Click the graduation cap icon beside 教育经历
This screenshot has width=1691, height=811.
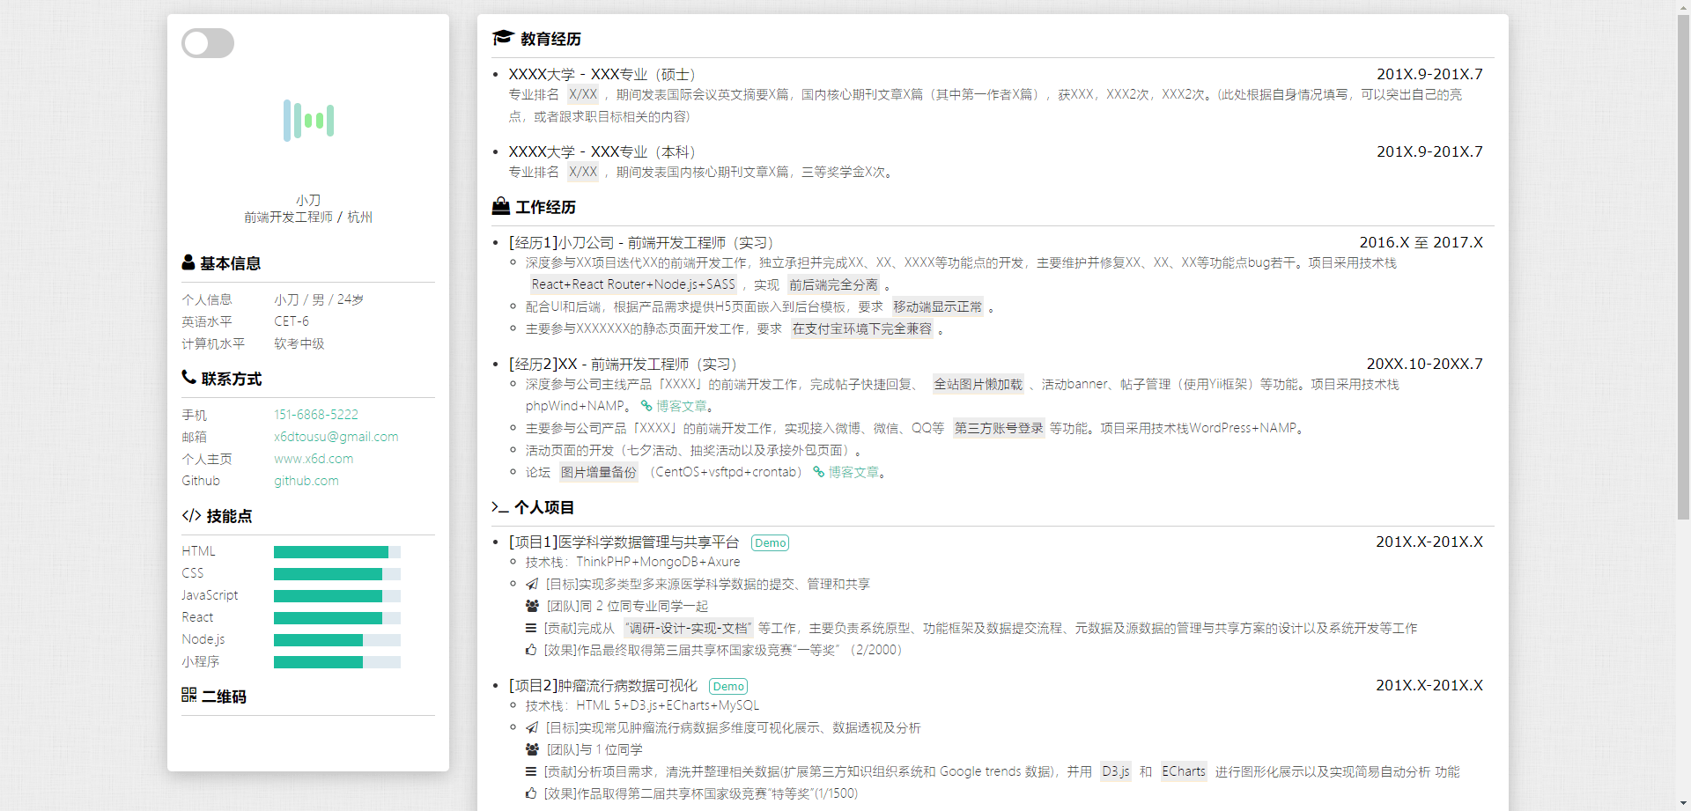tap(502, 37)
